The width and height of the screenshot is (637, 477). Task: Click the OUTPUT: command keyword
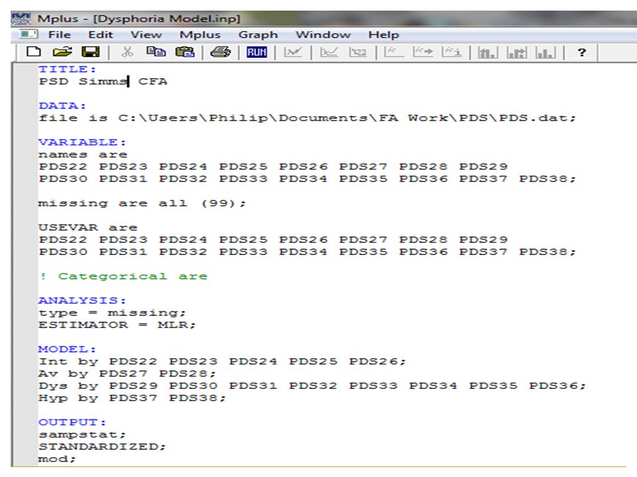point(72,422)
